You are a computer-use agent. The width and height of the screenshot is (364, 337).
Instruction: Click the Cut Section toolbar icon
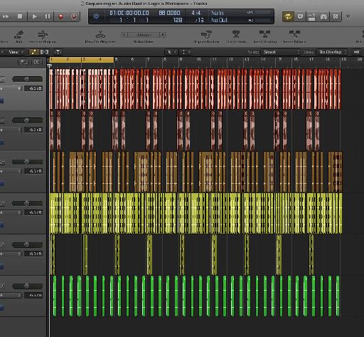pyautogui.click(x=236, y=34)
